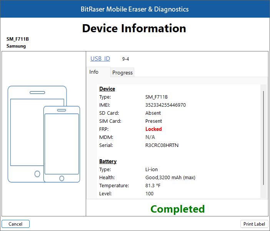Click the scrollbar in the info panel

(263, 138)
